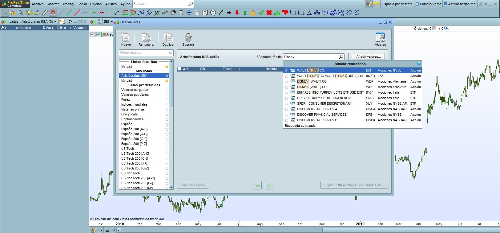Select the green trend line tool

point(69,13)
